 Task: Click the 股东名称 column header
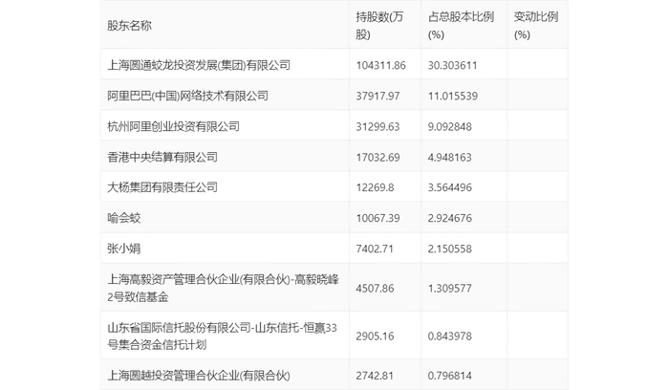[129, 26]
